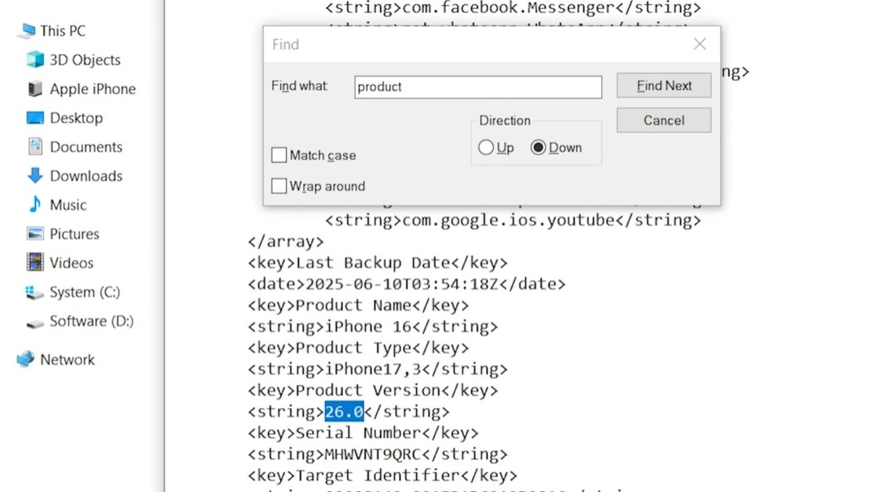
Task: Select Music folder label
Action: pos(68,204)
